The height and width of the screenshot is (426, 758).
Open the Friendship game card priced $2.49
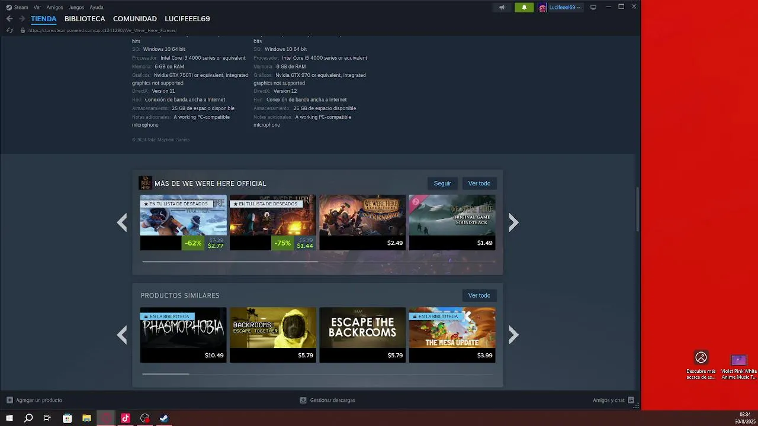(x=362, y=222)
